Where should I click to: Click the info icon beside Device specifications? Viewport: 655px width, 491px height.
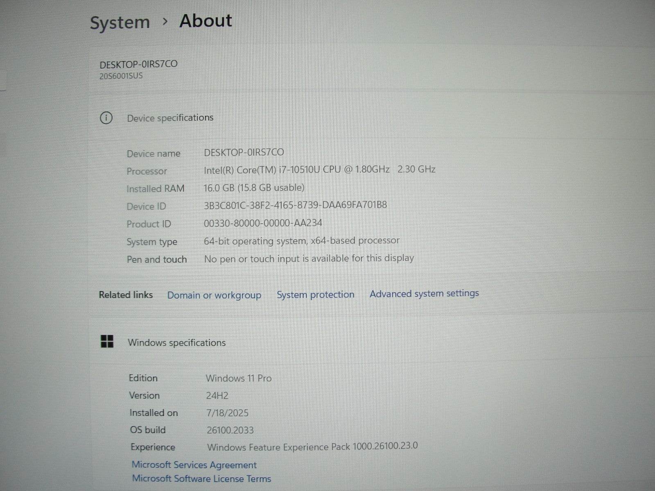click(107, 118)
